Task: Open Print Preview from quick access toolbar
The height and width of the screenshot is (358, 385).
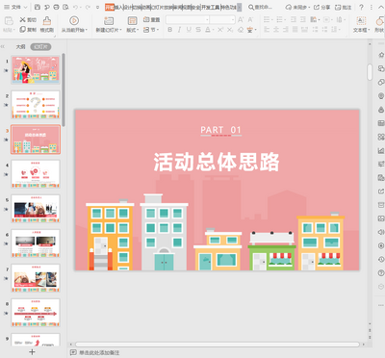Action: point(65,7)
